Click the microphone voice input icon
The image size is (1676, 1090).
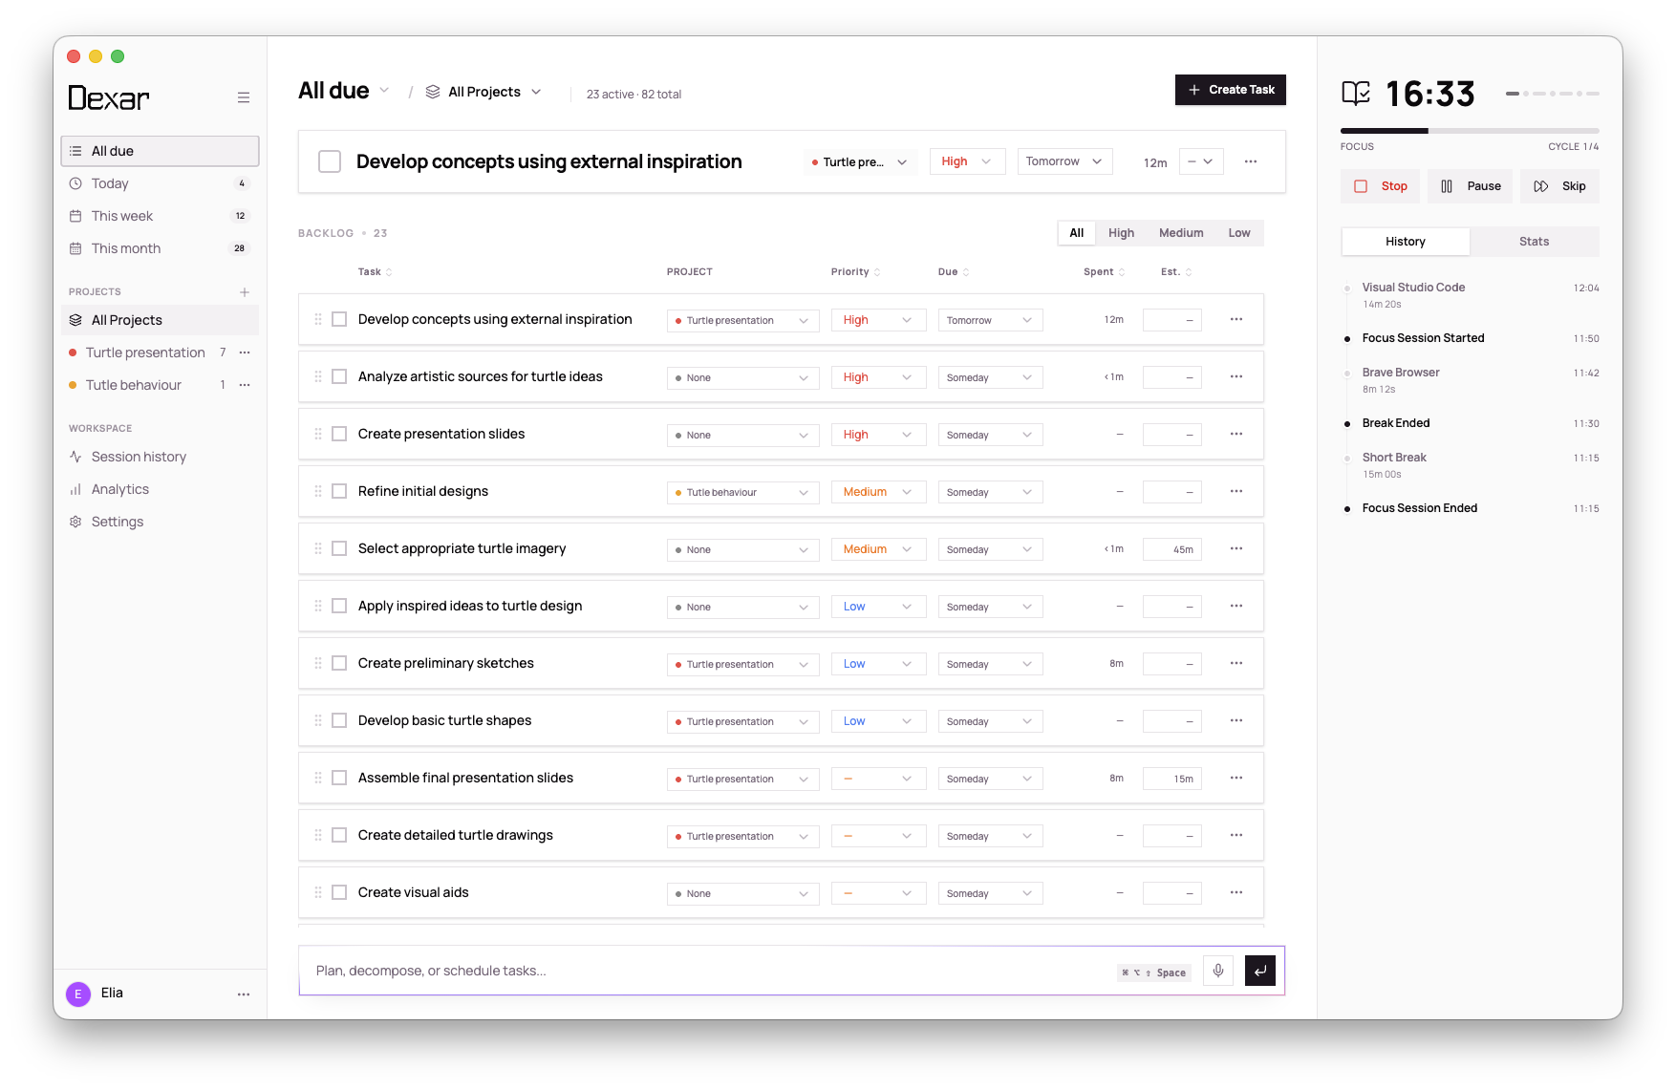point(1218,971)
